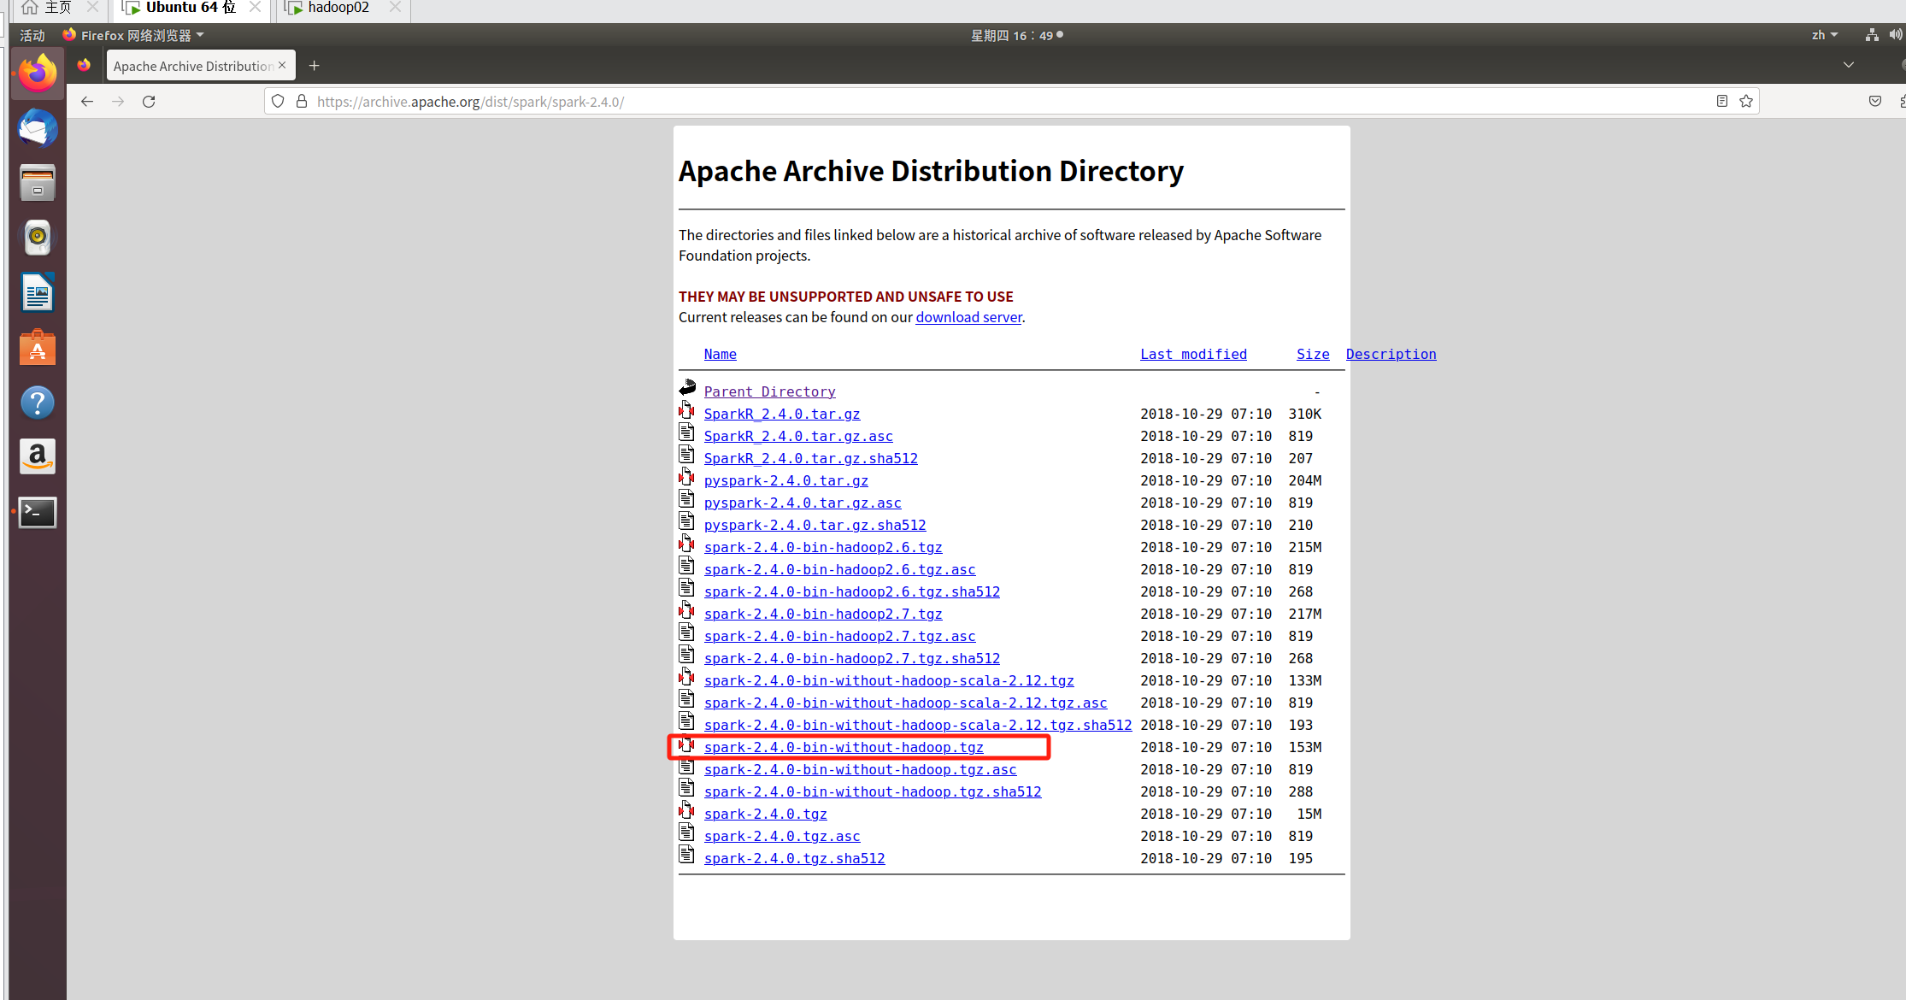Click the Firefox reload page button

149,102
